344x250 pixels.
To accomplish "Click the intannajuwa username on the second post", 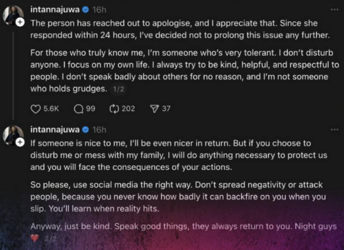I will tap(55, 129).
